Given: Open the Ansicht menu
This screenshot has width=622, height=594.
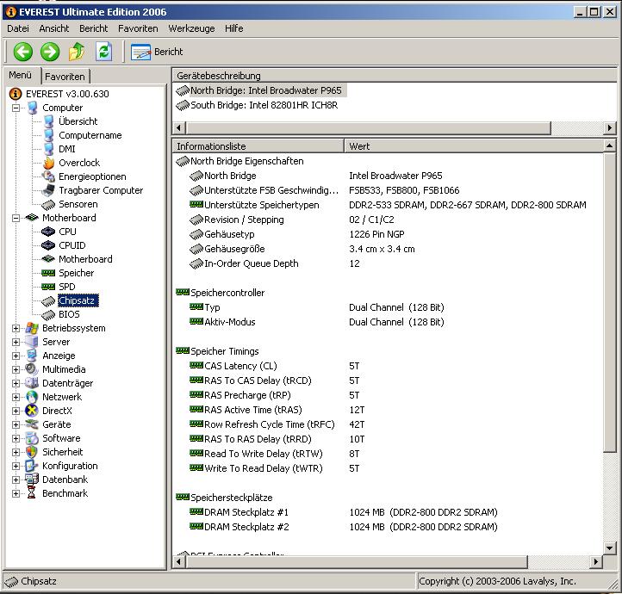Looking at the screenshot, I should point(54,28).
